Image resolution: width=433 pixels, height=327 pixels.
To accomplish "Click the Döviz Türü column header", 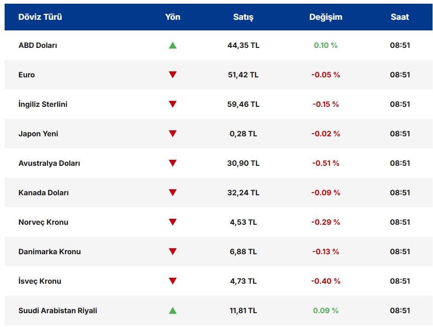I will 40,17.
